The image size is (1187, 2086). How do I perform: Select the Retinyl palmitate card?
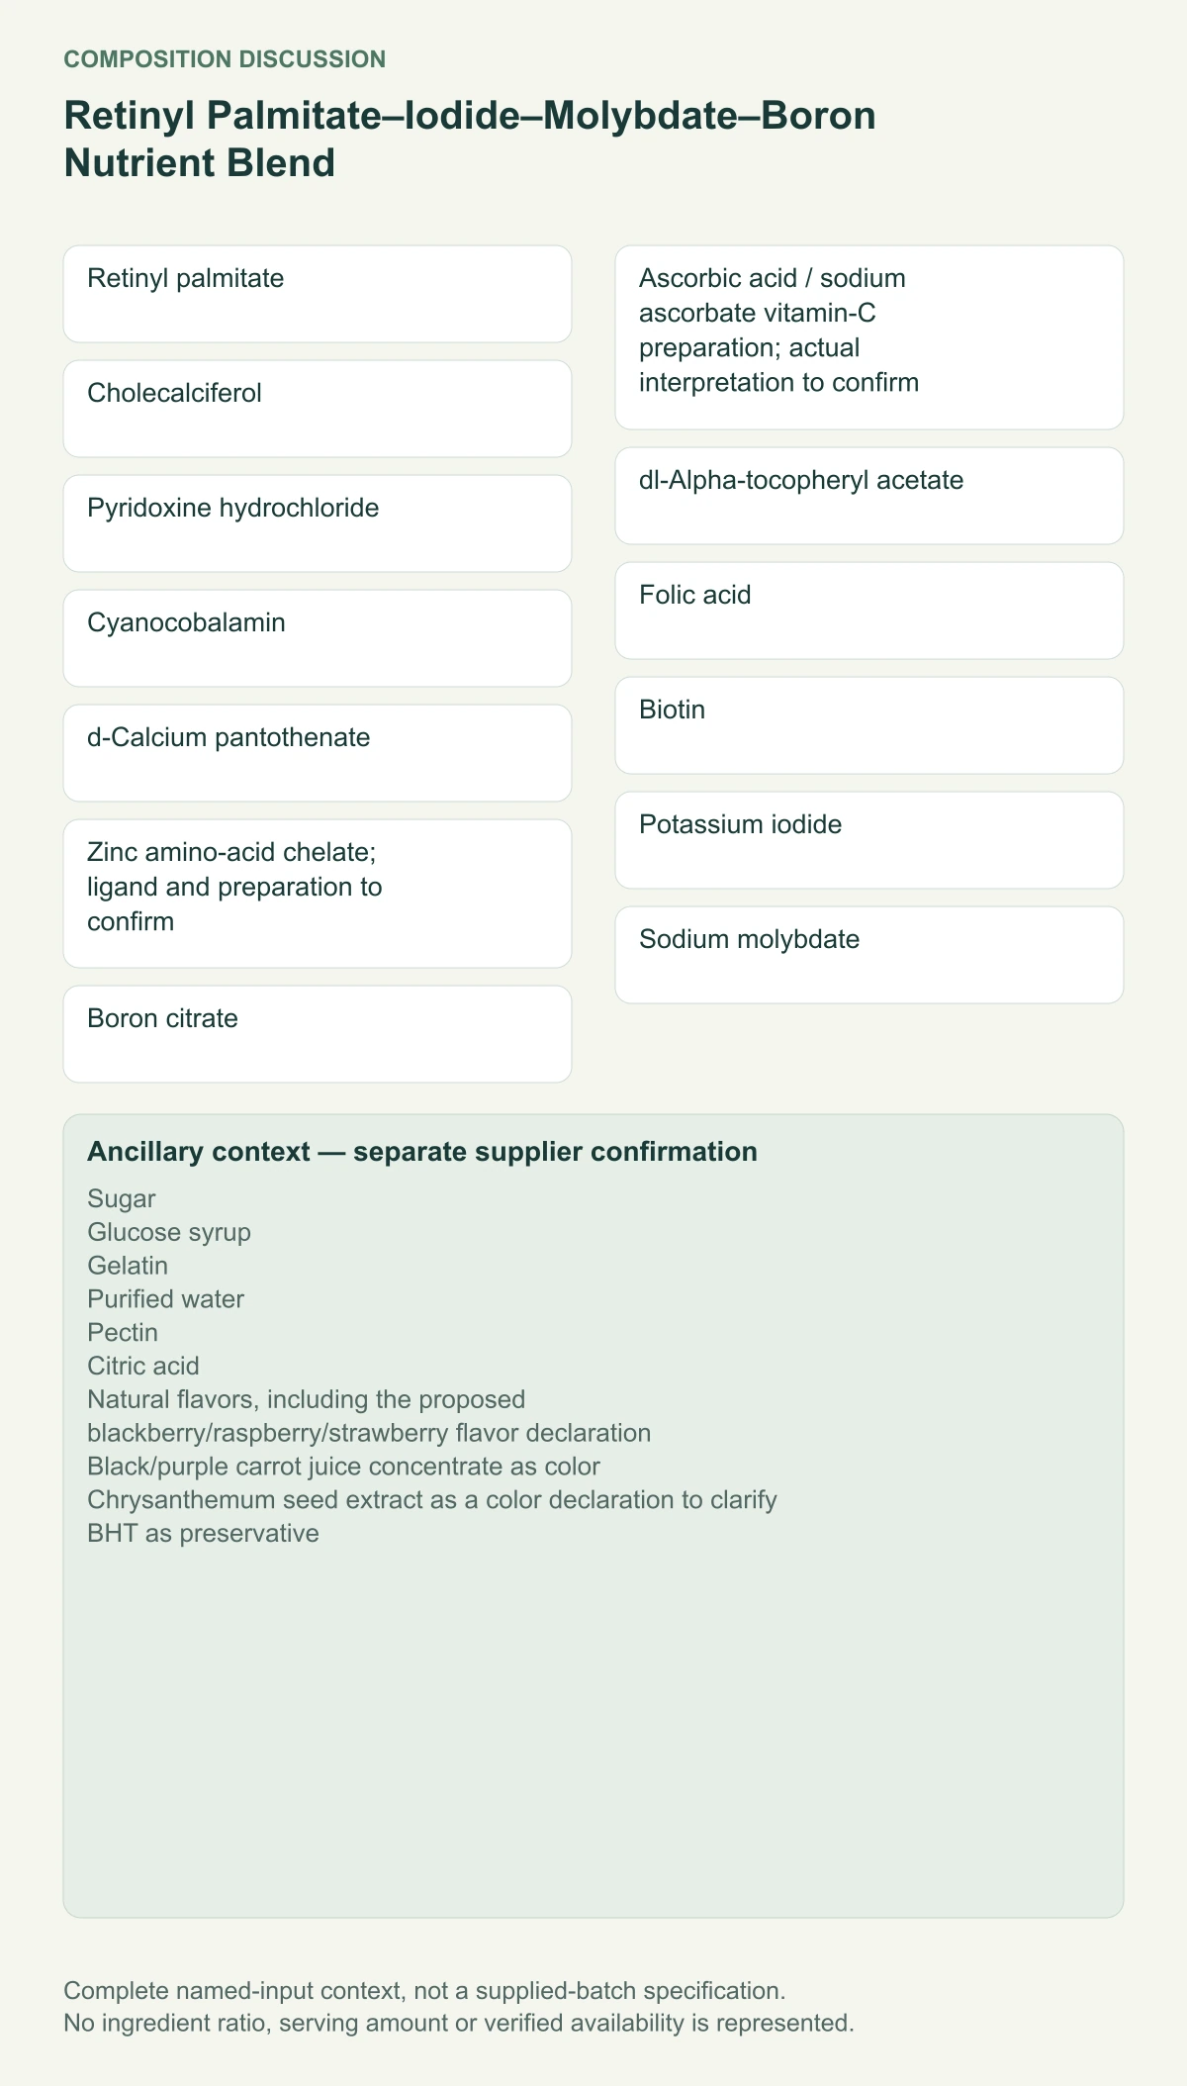click(x=318, y=294)
